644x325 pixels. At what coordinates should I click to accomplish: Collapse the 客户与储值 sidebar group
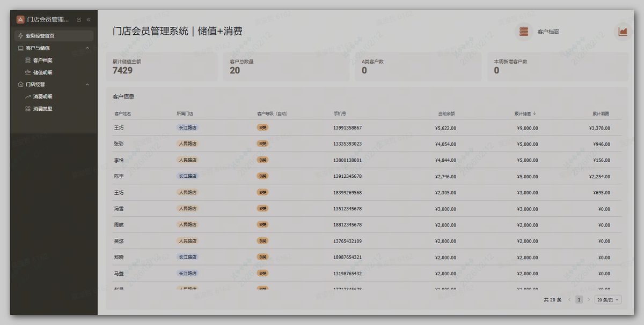click(87, 48)
